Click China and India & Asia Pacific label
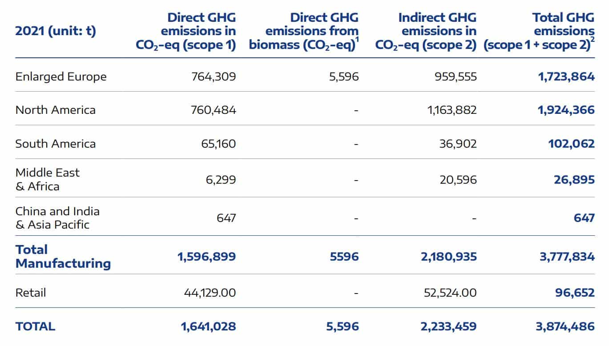 pyautogui.click(x=58, y=218)
